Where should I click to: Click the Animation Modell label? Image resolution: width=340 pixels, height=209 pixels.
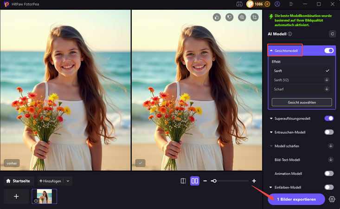click(x=288, y=173)
